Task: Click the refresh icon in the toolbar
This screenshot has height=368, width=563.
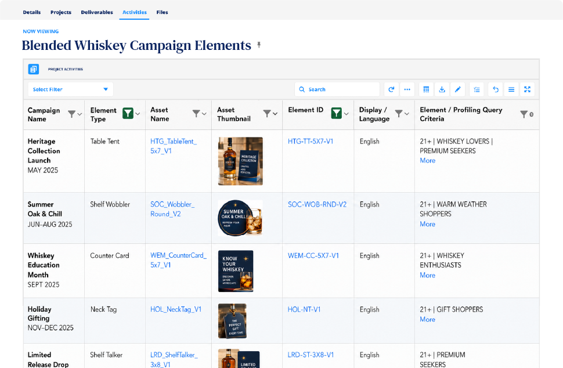Action: pos(391,89)
